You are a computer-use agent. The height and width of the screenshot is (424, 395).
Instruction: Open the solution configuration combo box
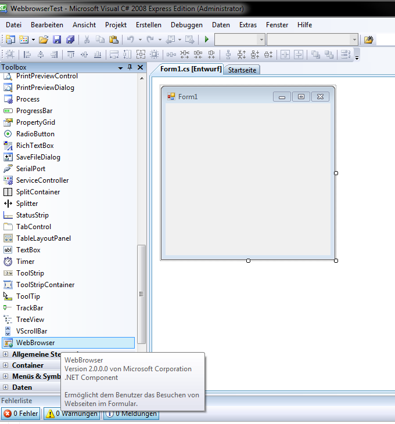pyautogui.click(x=239, y=40)
